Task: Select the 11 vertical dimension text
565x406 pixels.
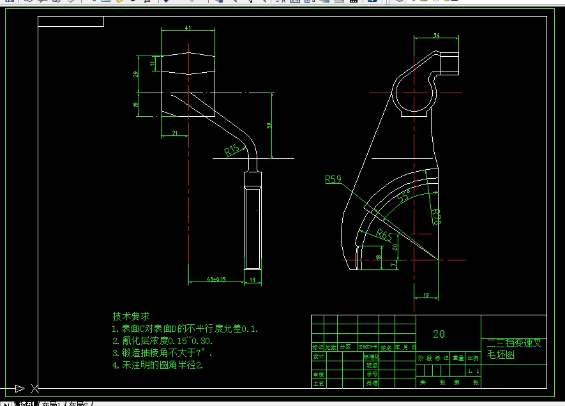Action: 153,63
